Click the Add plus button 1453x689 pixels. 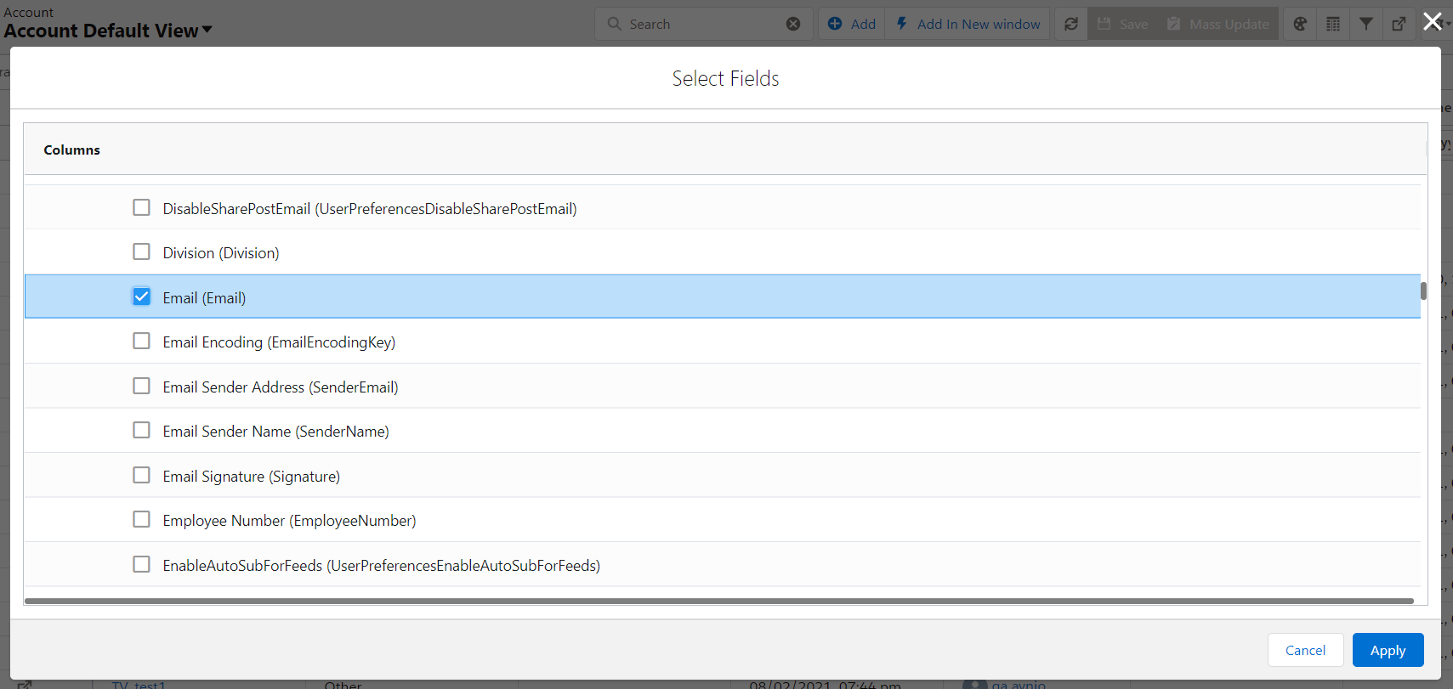point(852,24)
